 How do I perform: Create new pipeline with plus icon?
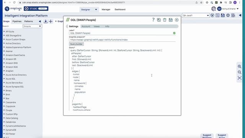pyautogui.click(x=51, y=21)
